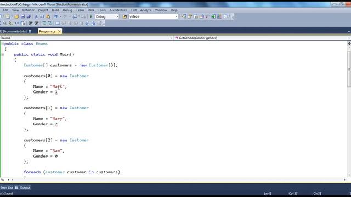Image resolution: width=351 pixels, height=197 pixels.
Task: Click the 'foreach' keyword in code
Action: [x=32, y=172]
